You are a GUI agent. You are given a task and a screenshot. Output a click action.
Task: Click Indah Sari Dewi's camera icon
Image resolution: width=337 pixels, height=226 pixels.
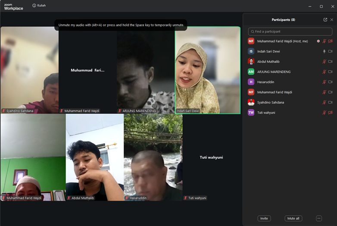point(331,51)
